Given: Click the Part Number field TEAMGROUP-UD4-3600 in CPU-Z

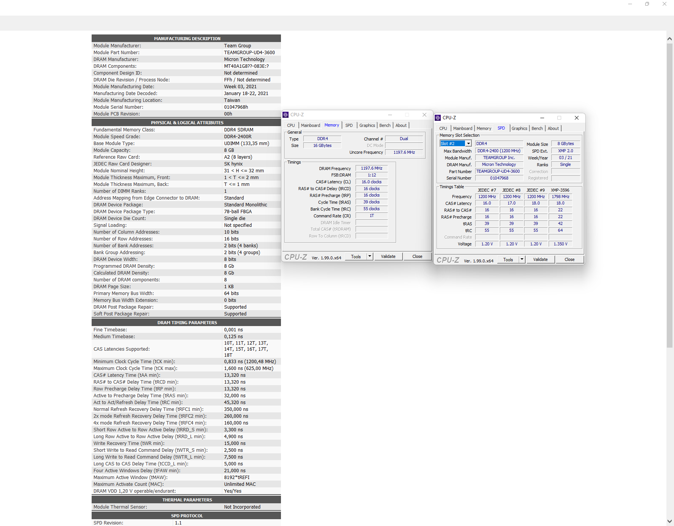Looking at the screenshot, I should point(499,171).
